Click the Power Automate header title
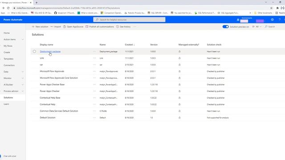Image resolution: width=285 pixels, height=160 pixels. point(13,20)
